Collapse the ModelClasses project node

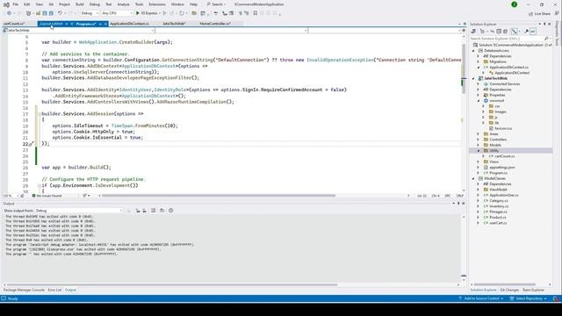[473, 178]
